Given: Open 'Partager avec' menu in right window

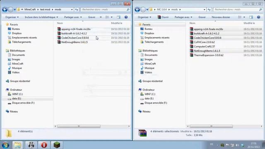Looking at the screenshot, I should pos(183,17).
